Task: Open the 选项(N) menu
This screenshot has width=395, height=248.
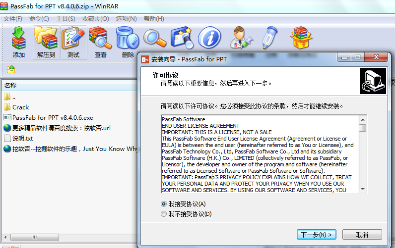Action: click(x=126, y=19)
